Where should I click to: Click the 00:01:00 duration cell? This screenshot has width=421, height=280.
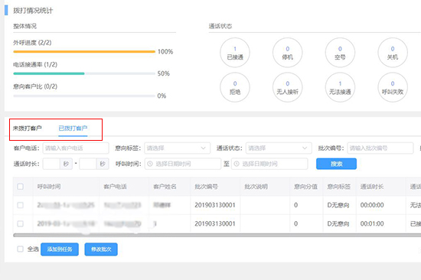pyautogui.click(x=372, y=223)
